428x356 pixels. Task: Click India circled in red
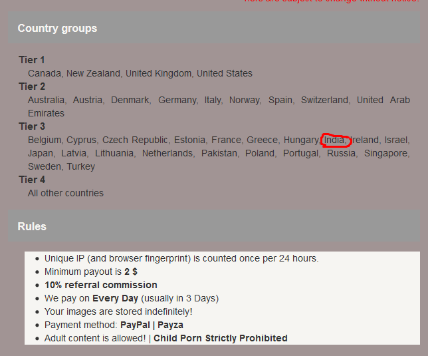click(334, 140)
